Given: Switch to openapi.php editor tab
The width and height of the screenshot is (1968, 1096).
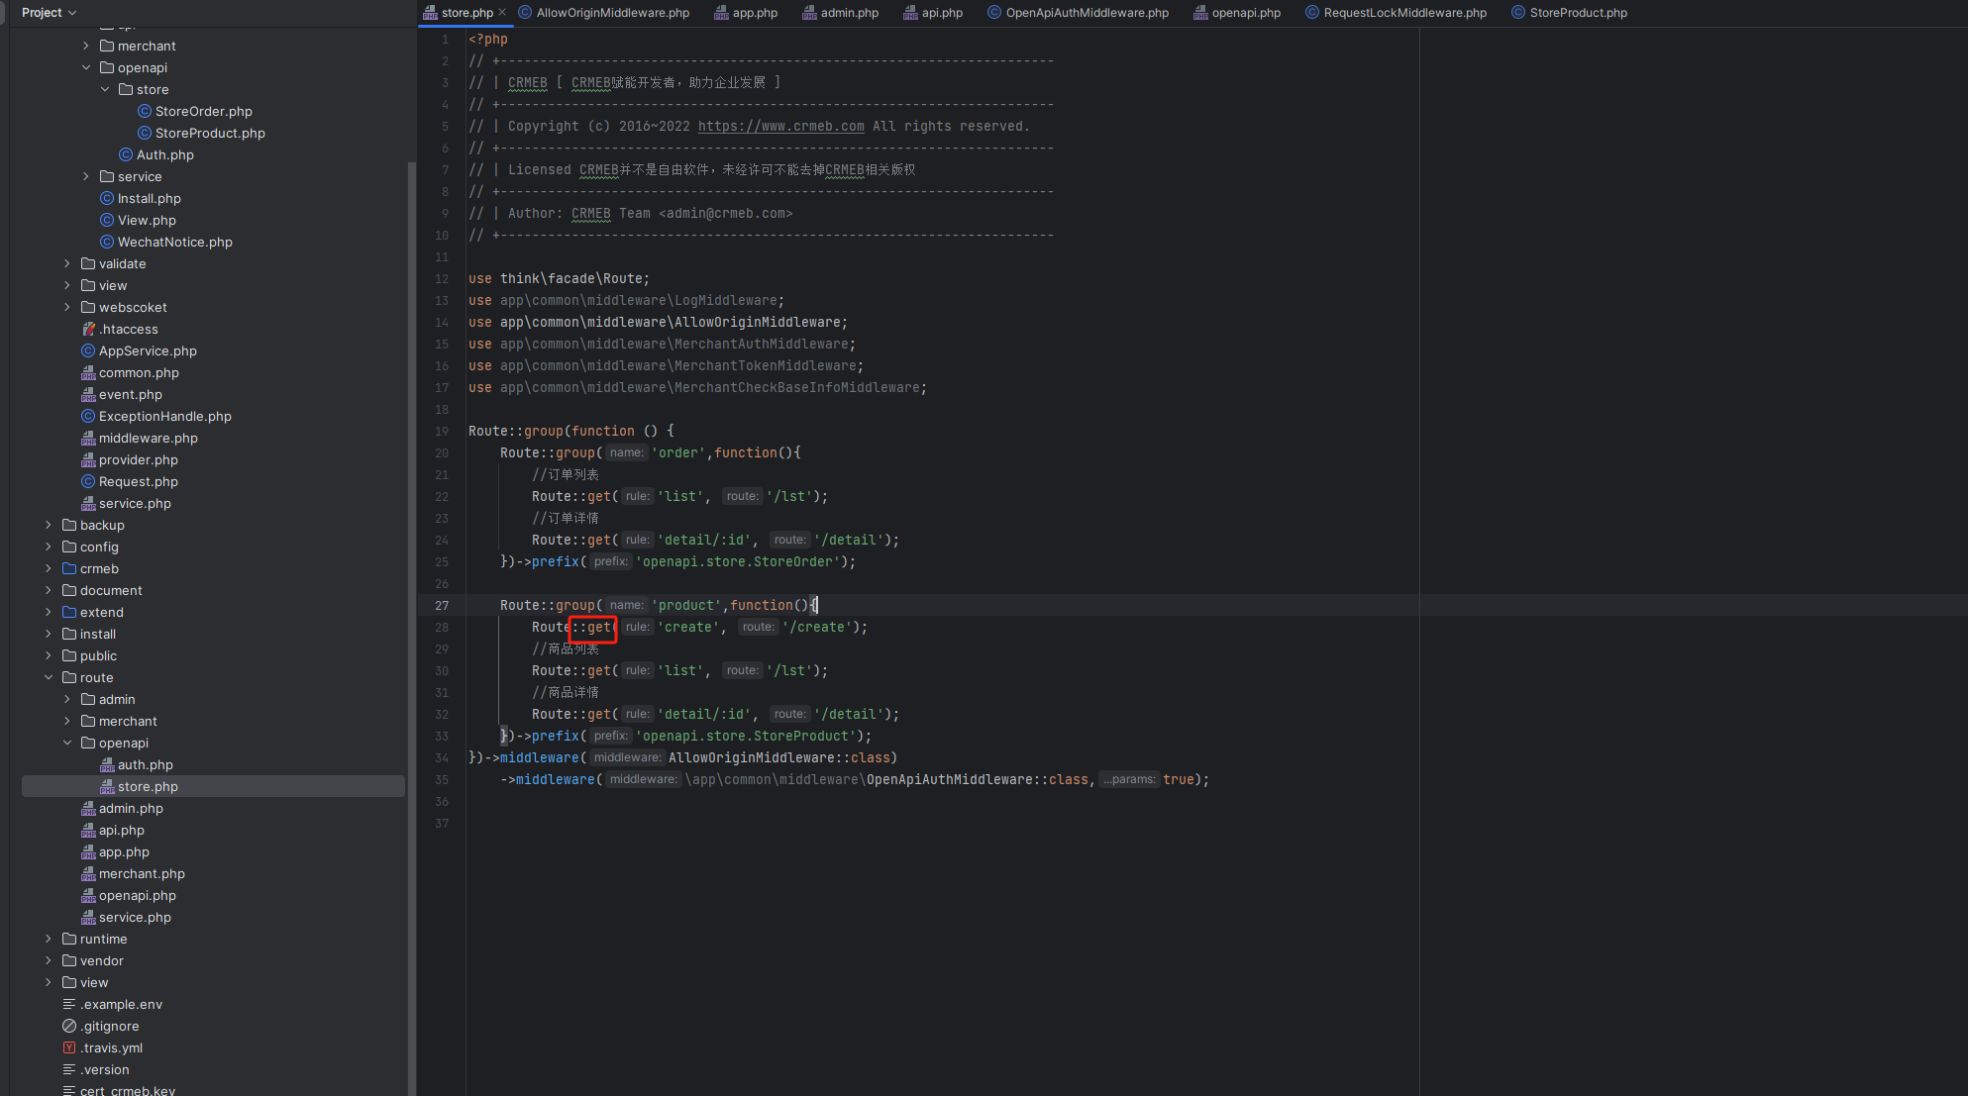Looking at the screenshot, I should 1237,13.
